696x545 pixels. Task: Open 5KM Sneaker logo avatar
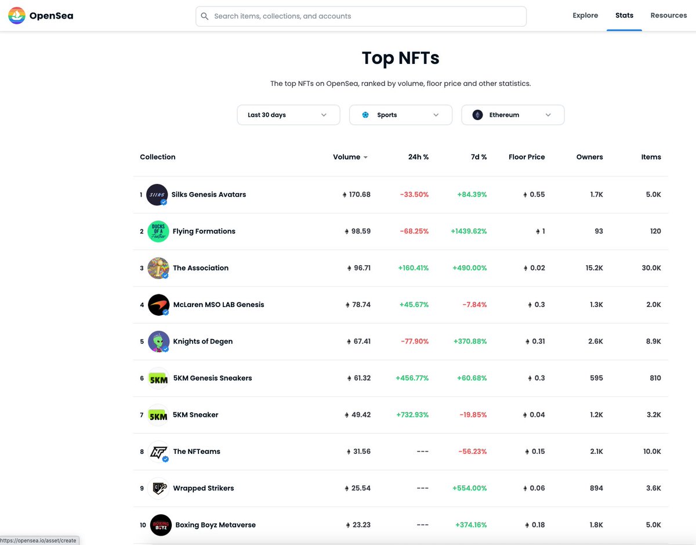(x=158, y=415)
